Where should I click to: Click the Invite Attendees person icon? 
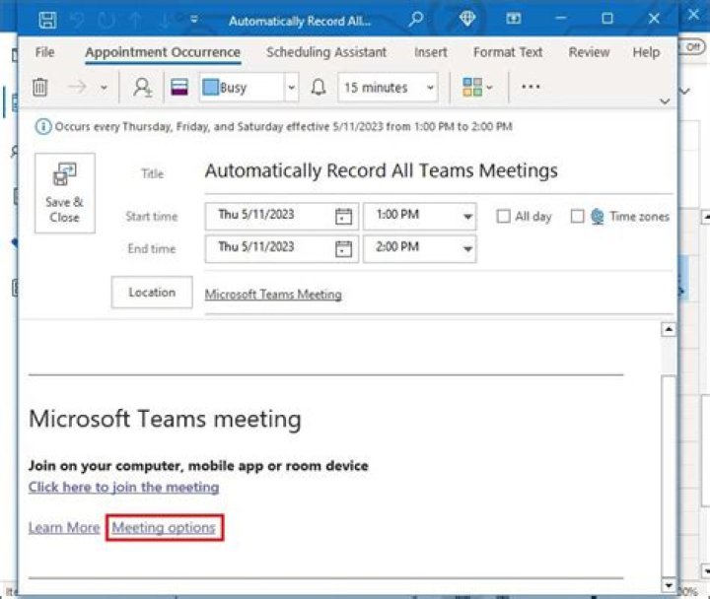coord(143,87)
